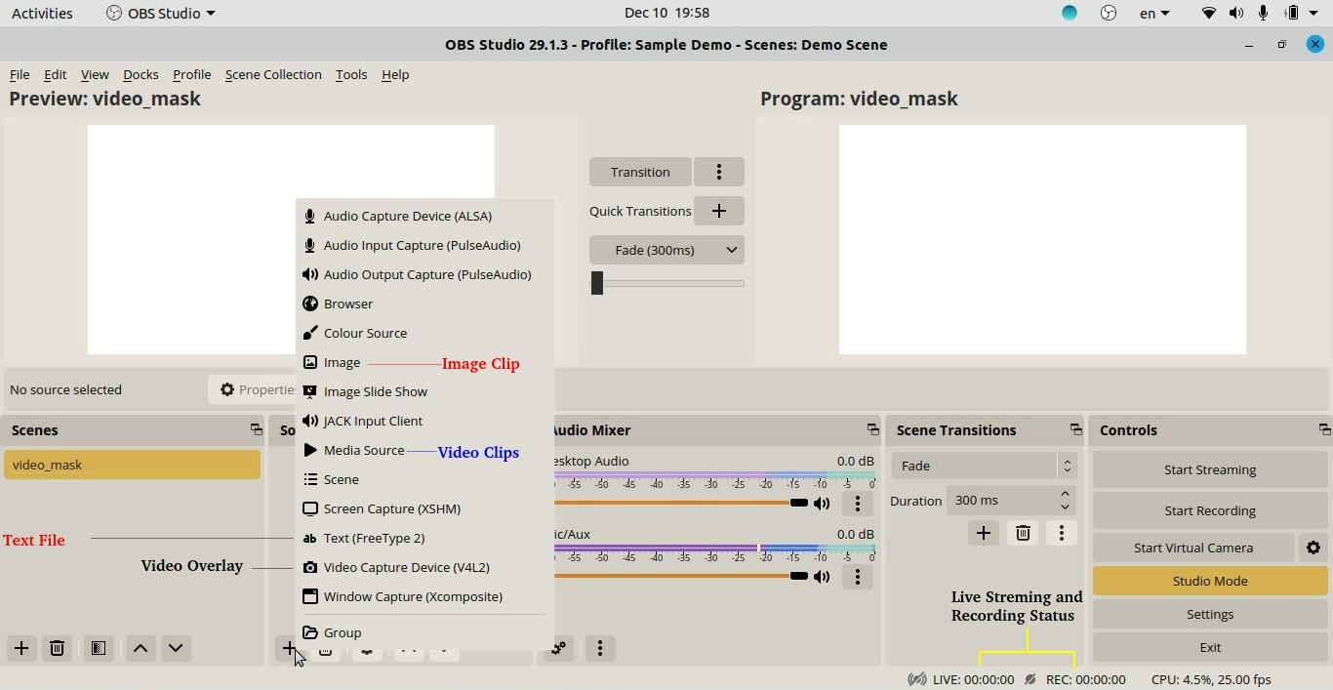Image resolution: width=1333 pixels, height=690 pixels.
Task: Choose Colour Source from list
Action: pos(424,333)
